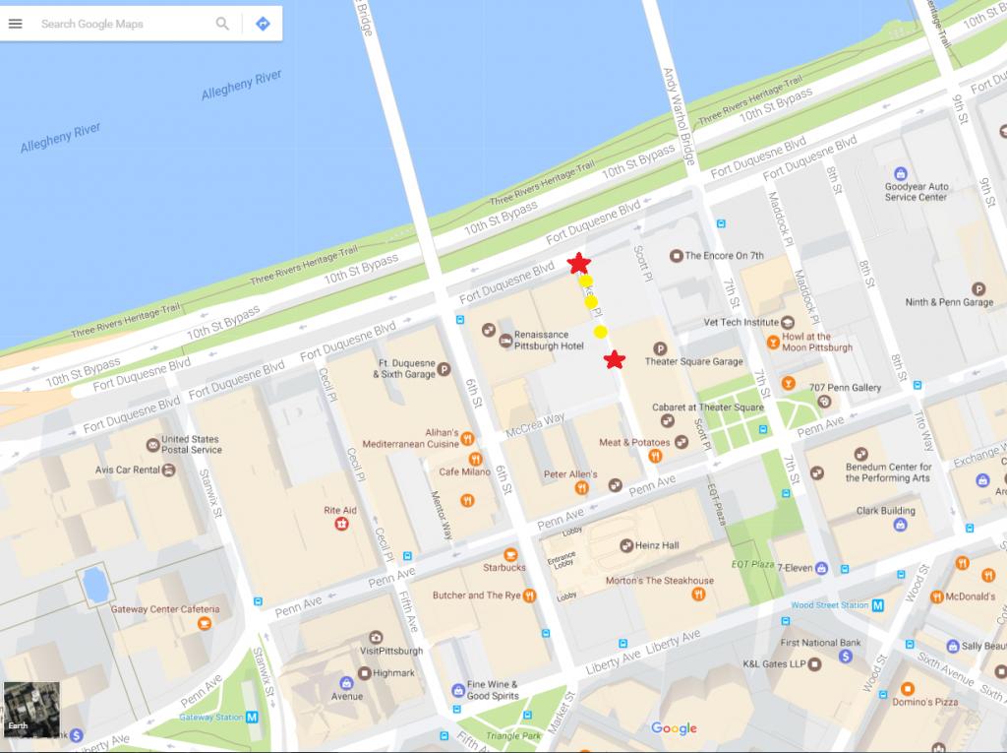Click the Meat & Potatoes restaurant marker
Viewport: 1007px width, 753px height.
point(655,456)
